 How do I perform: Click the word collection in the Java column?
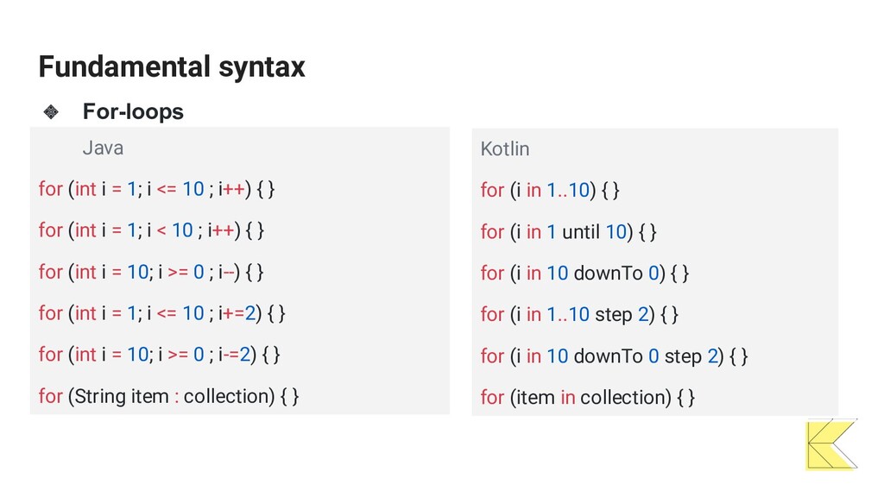pyautogui.click(x=229, y=396)
